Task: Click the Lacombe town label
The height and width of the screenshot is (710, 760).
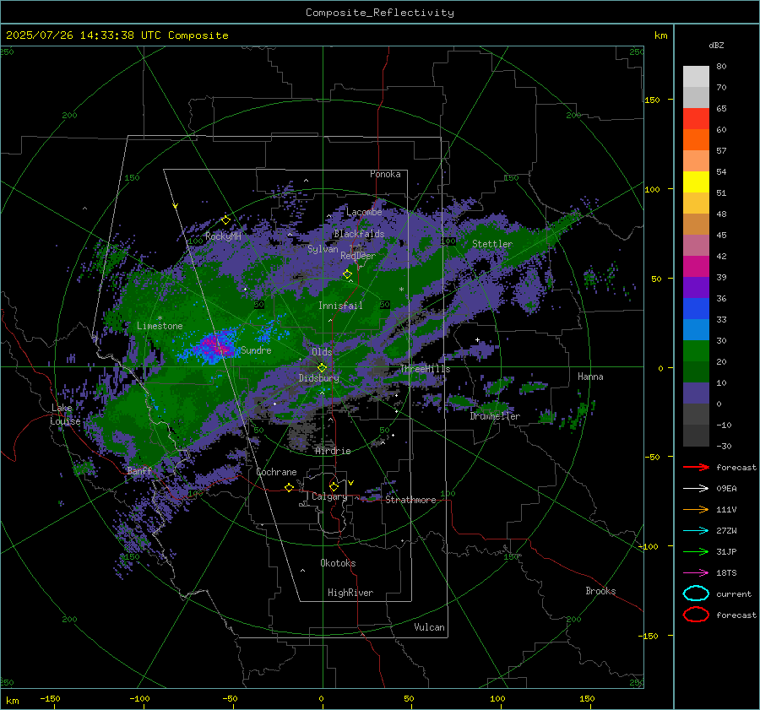Action: tap(364, 212)
